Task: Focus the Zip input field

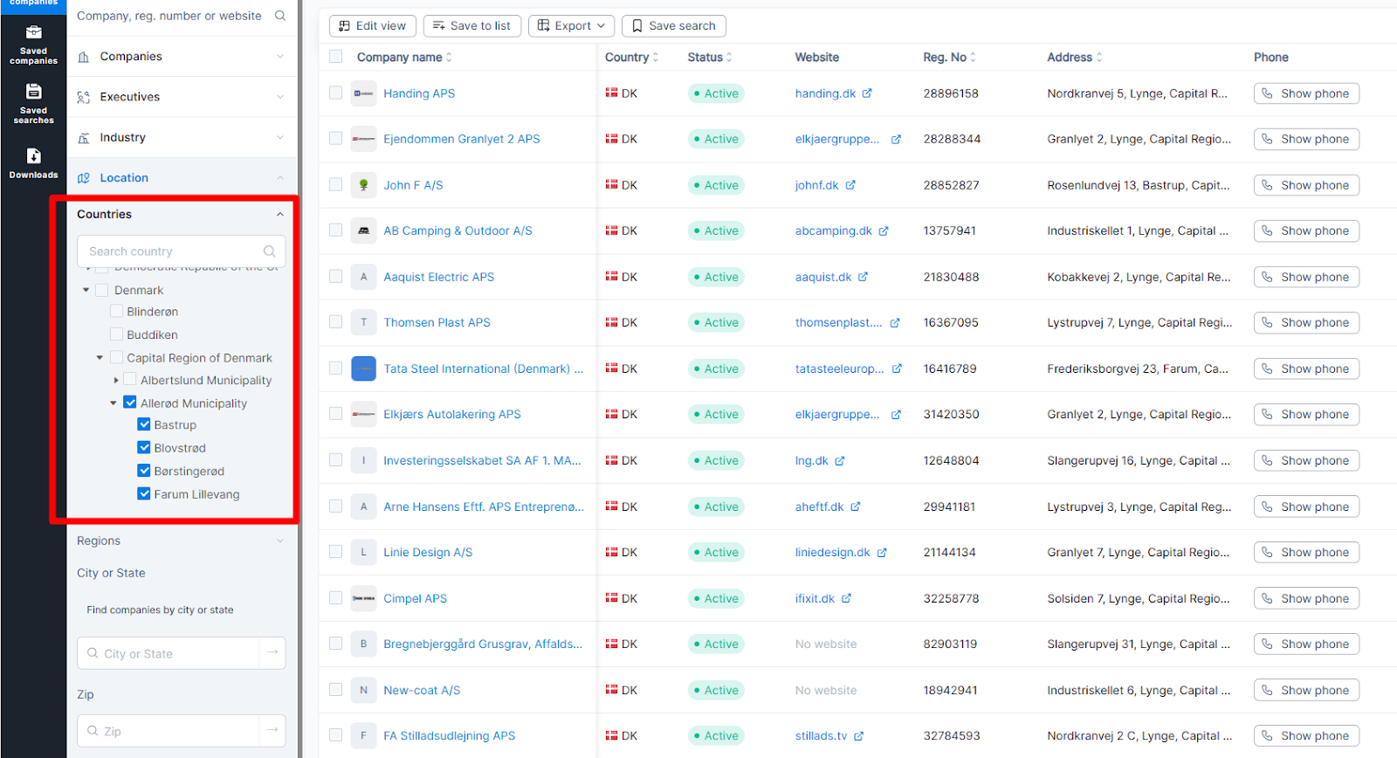Action: pos(169,731)
